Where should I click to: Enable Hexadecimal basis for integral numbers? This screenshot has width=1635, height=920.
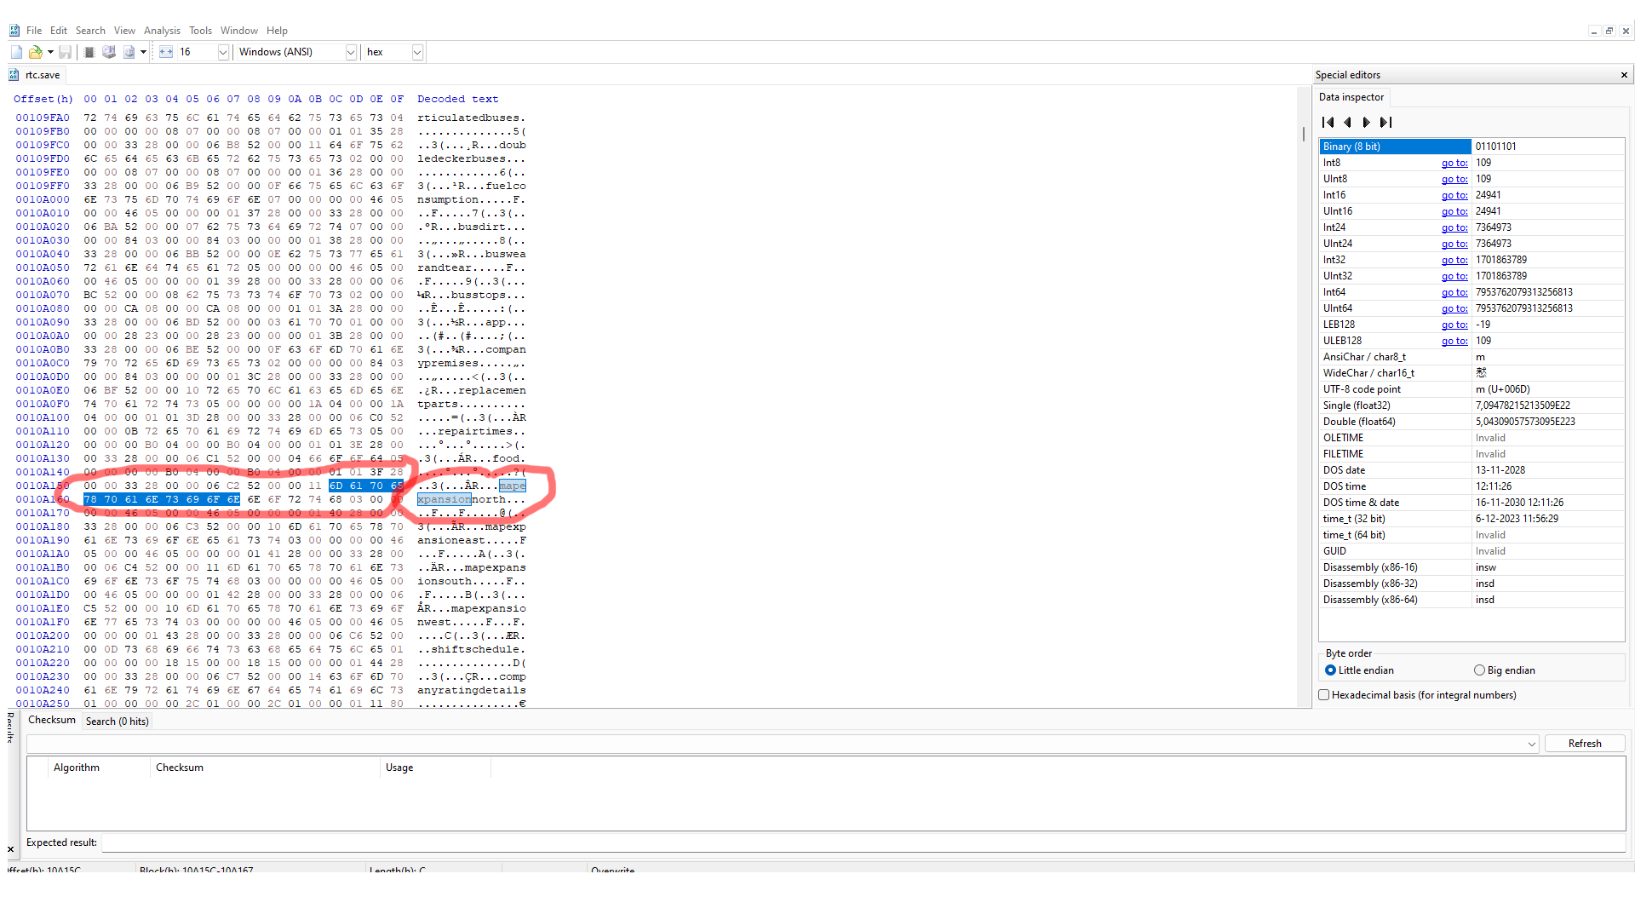pyautogui.click(x=1324, y=695)
